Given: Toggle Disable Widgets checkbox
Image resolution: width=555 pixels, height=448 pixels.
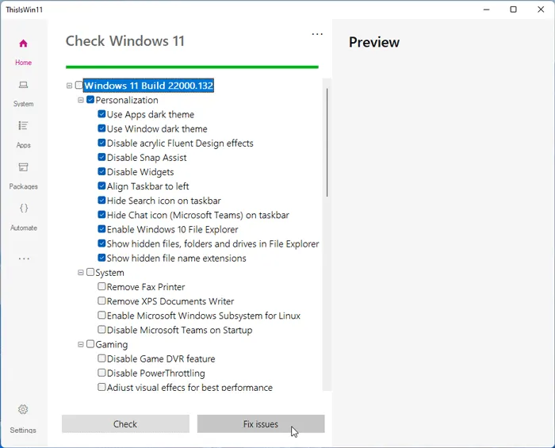Looking at the screenshot, I should [101, 172].
